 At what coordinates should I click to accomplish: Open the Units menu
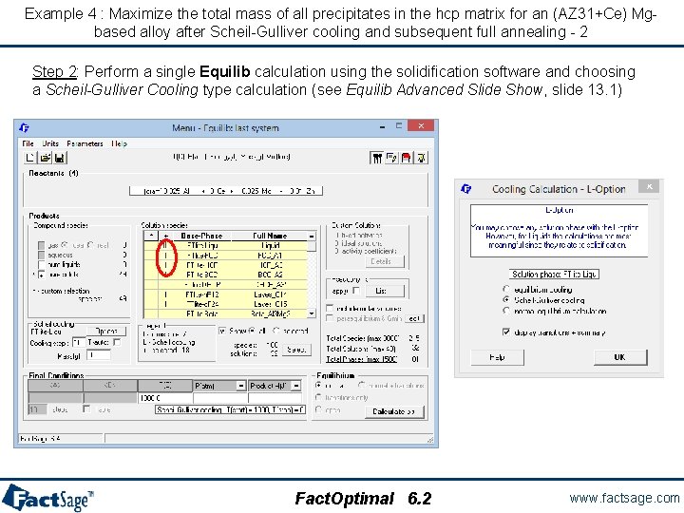50,143
